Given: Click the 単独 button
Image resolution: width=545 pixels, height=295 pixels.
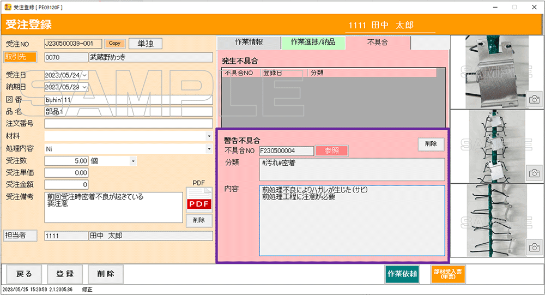Looking at the screenshot, I should [x=146, y=44].
